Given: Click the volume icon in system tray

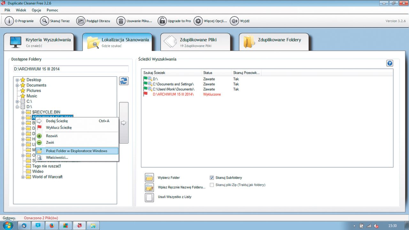Looking at the screenshot, I should (x=376, y=226).
